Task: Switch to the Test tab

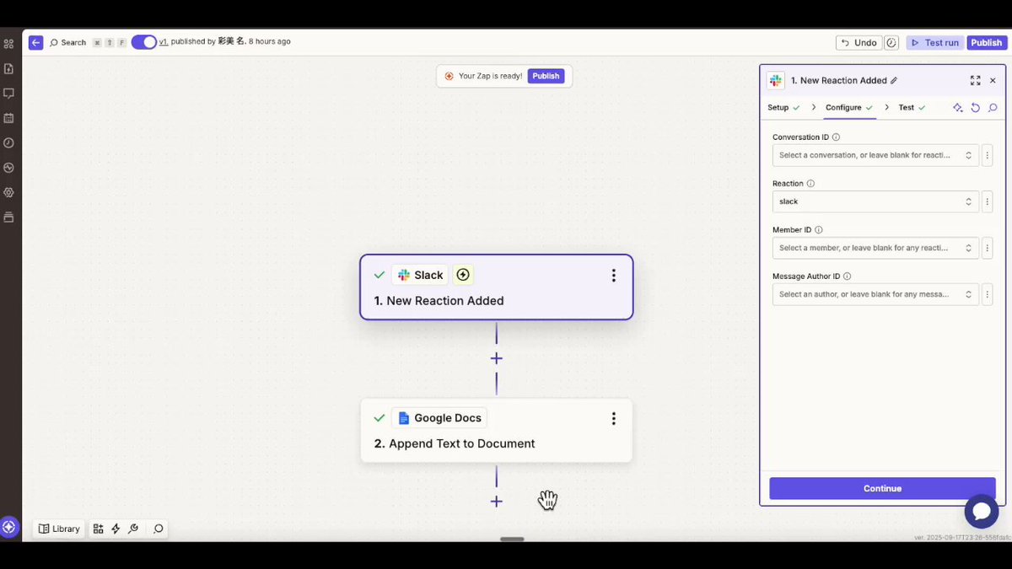Action: 912,108
